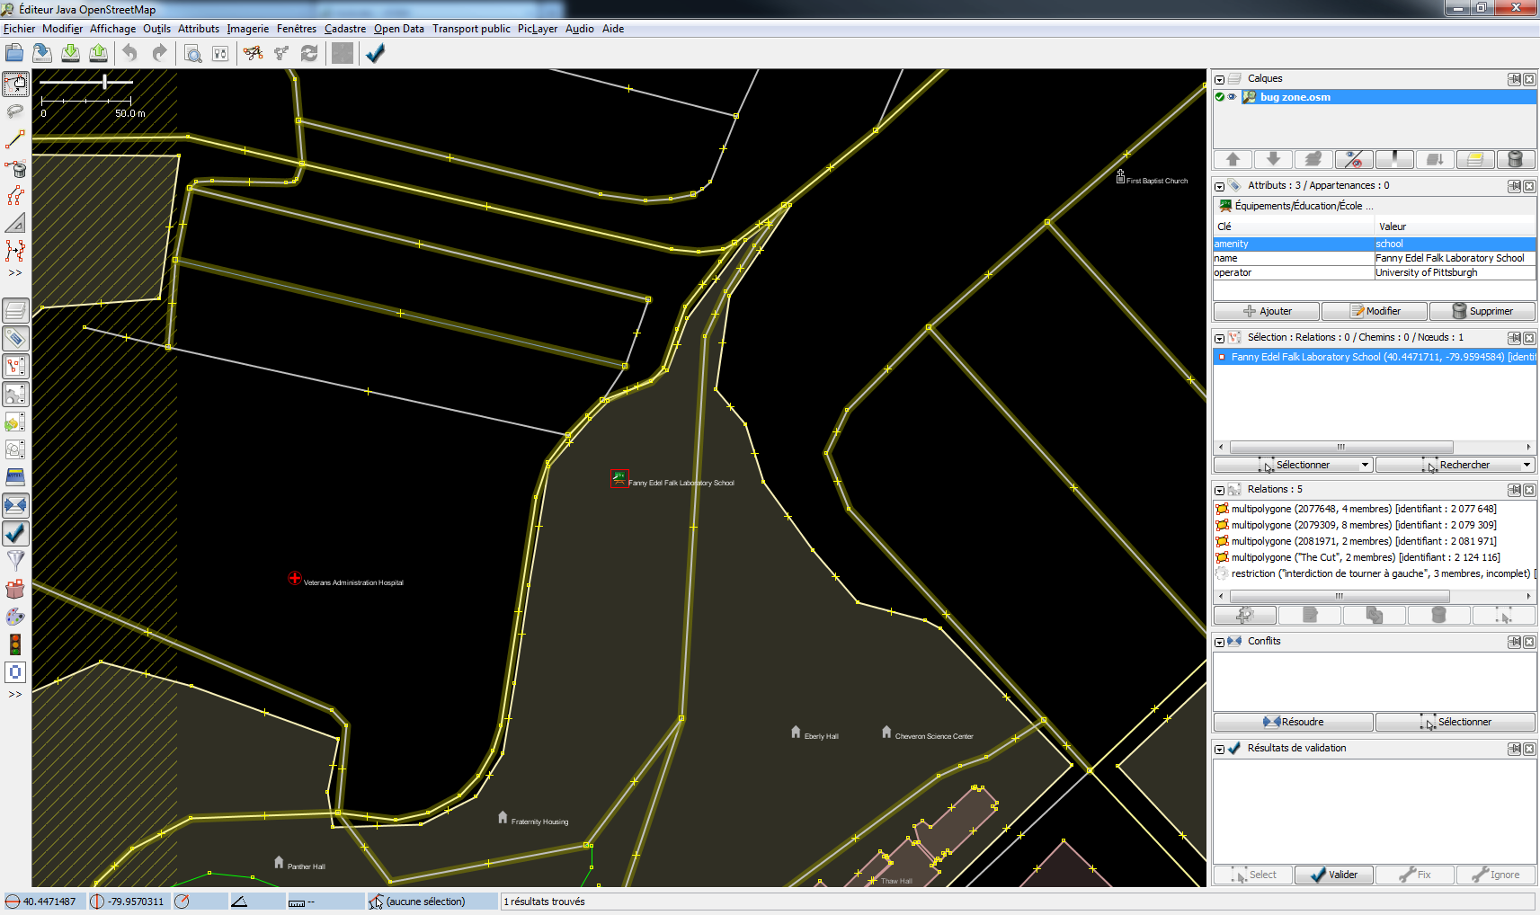The image size is (1540, 915).
Task: Open the Sélectionner dropdown arrow in selection panel
Action: (1365, 465)
